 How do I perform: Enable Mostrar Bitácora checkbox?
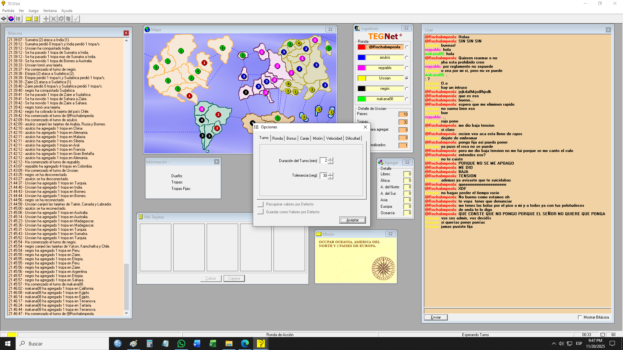580,317
